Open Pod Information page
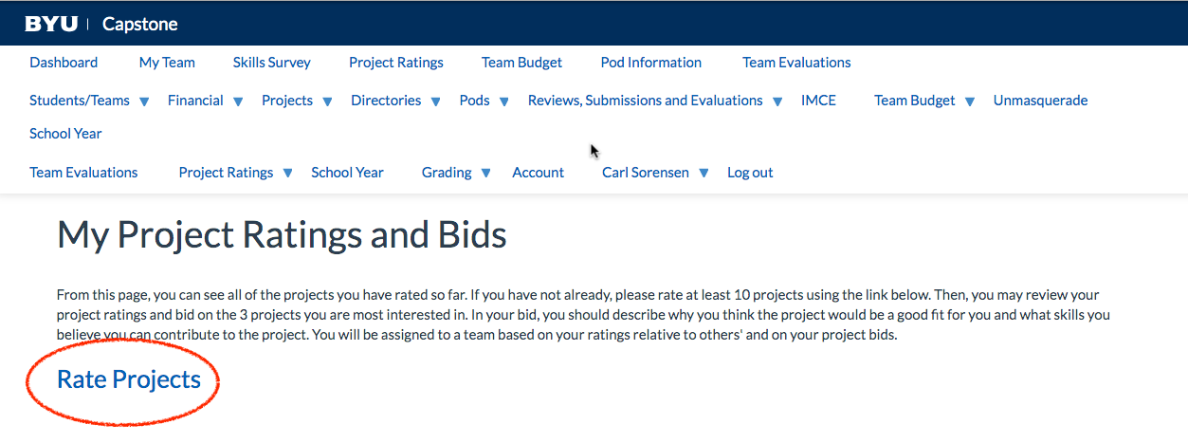Viewport: 1188px width, 443px height. (x=650, y=63)
